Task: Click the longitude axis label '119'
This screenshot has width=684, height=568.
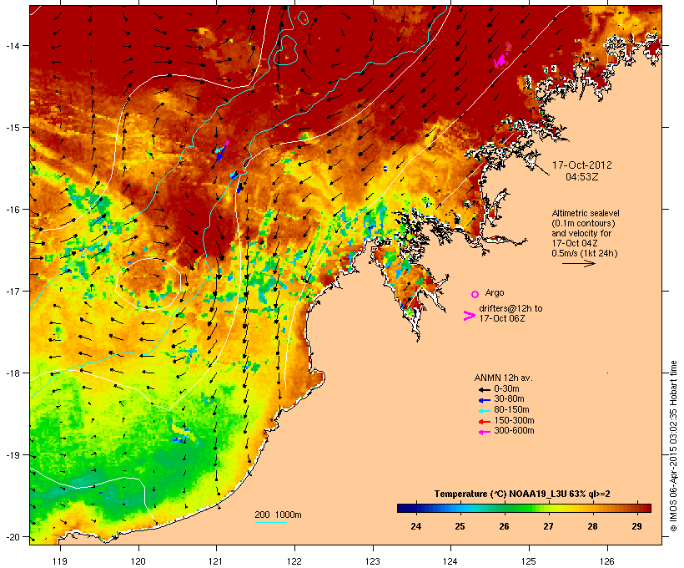Action: click(60, 561)
